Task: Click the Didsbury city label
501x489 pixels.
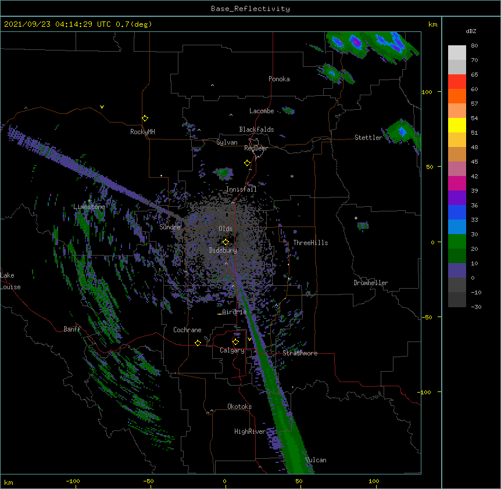Action: click(223, 250)
